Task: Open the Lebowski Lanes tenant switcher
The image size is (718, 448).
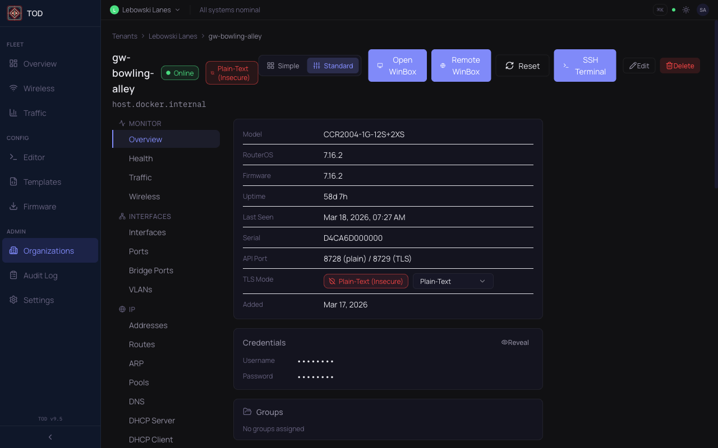Action: 145,10
